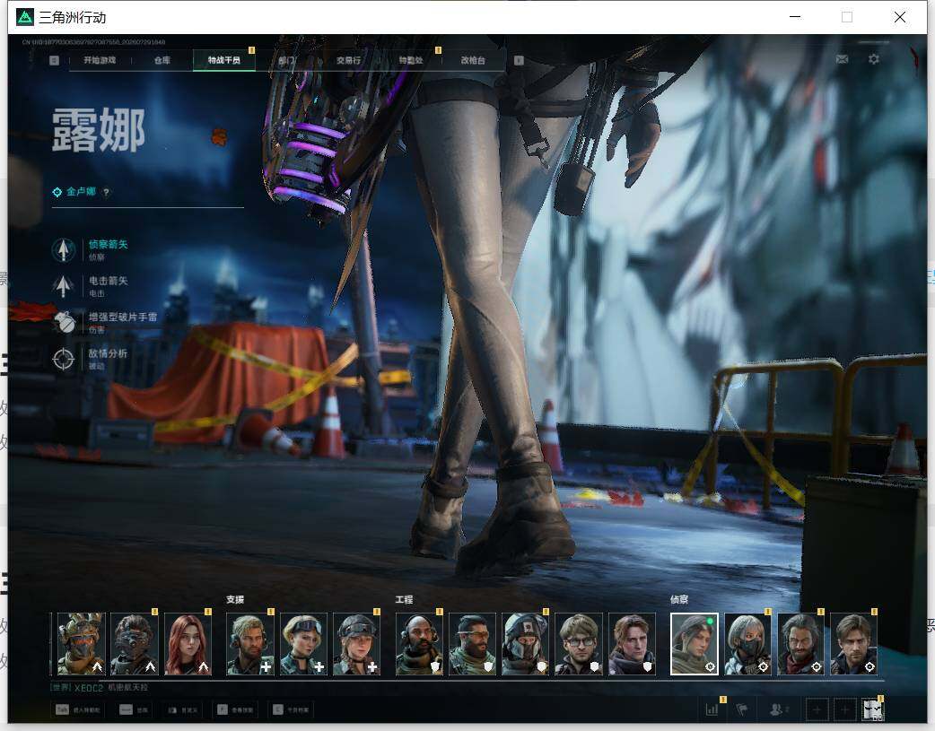Select the bearded recon operator with red scarf
This screenshot has width=935, height=731.
[x=800, y=644]
